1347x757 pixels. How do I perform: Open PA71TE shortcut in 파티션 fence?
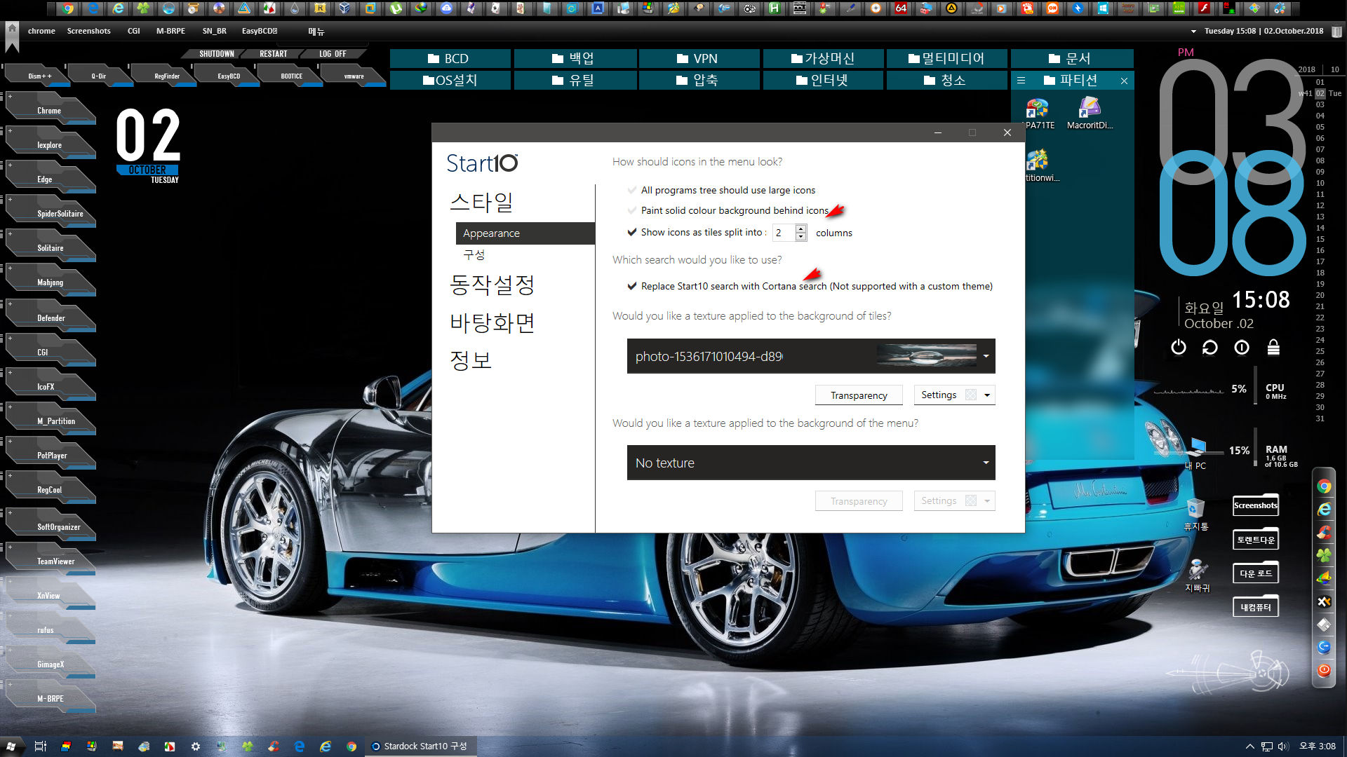pyautogui.click(x=1038, y=112)
